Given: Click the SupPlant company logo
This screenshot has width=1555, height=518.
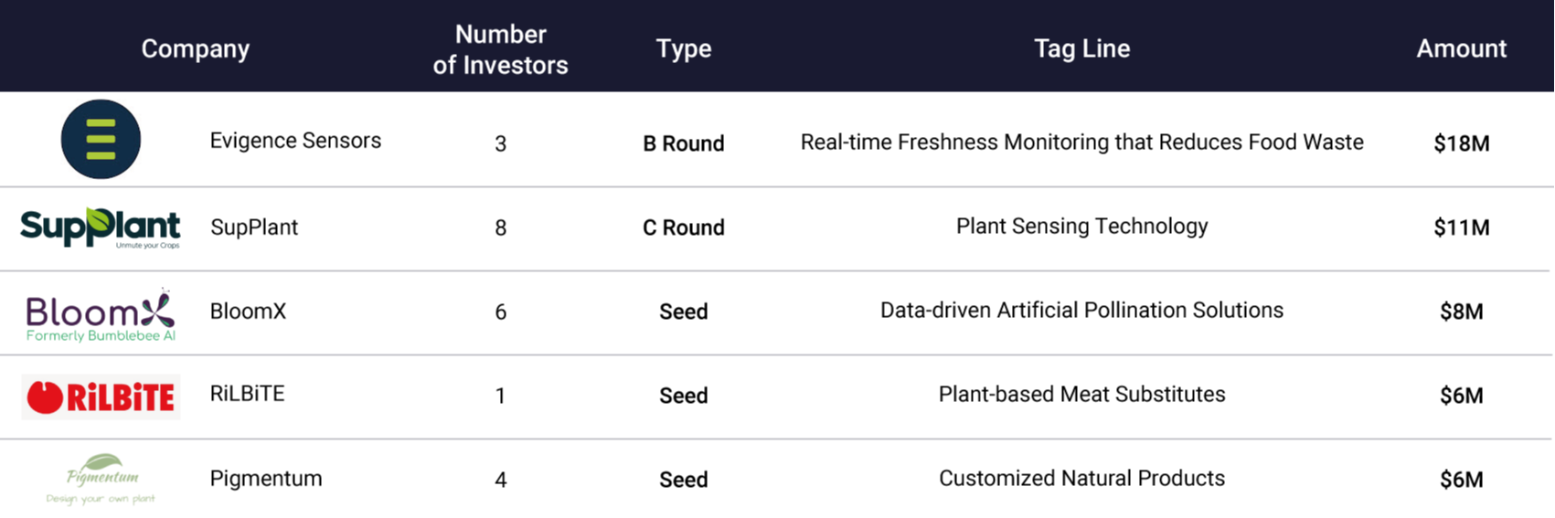Looking at the screenshot, I should pos(101,227).
